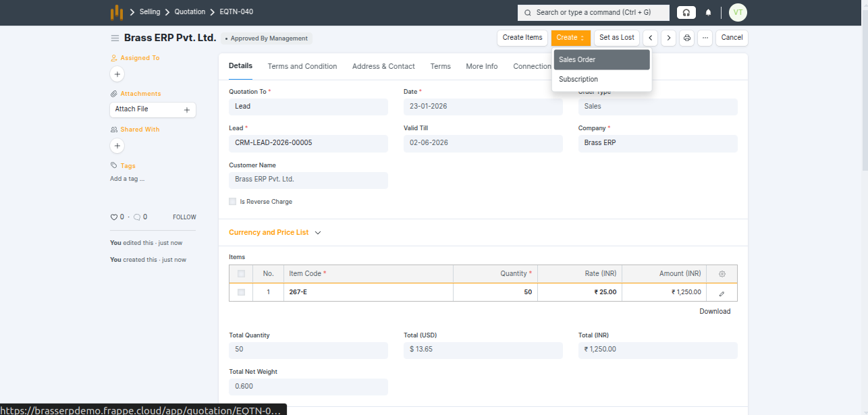This screenshot has height=415, width=868.
Task: Click the print icon button
Action: (686, 38)
